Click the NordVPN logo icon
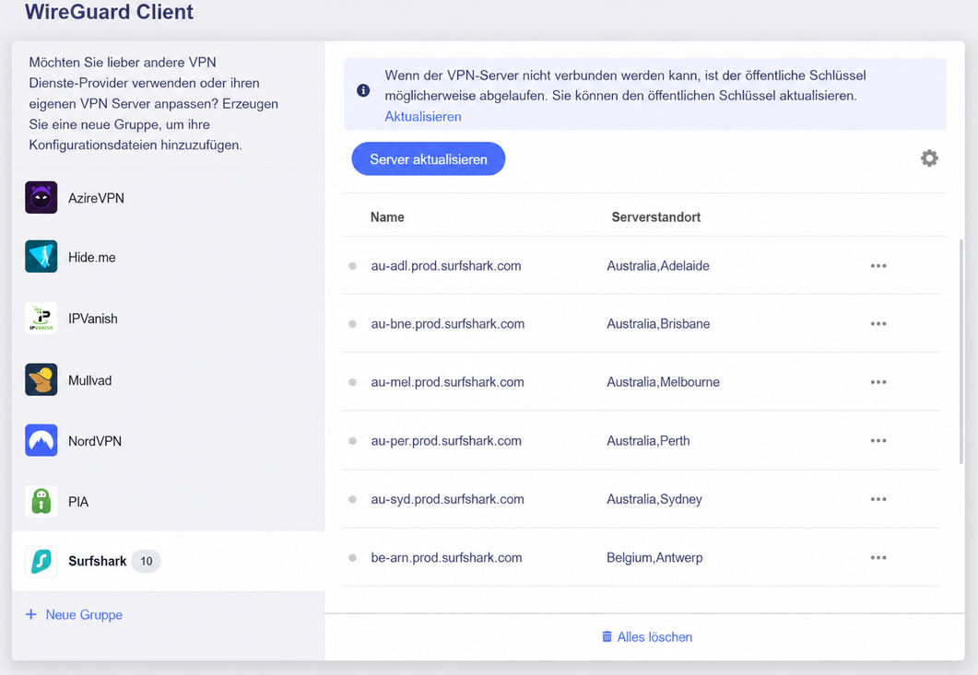 (x=41, y=440)
